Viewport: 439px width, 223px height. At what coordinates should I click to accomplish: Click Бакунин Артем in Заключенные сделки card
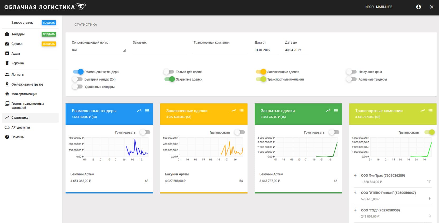tap(177, 174)
